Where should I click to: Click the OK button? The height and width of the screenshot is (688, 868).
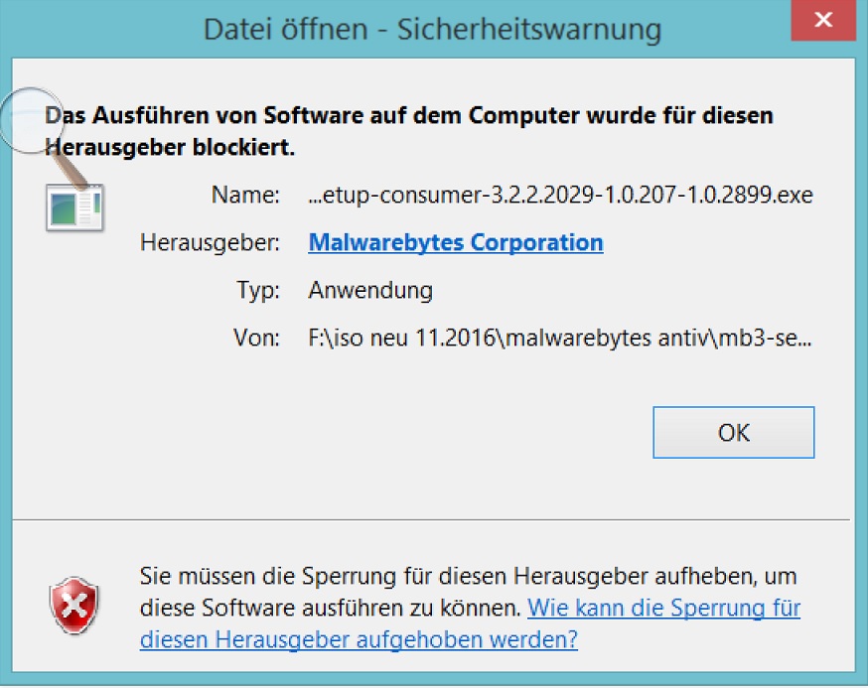point(734,432)
